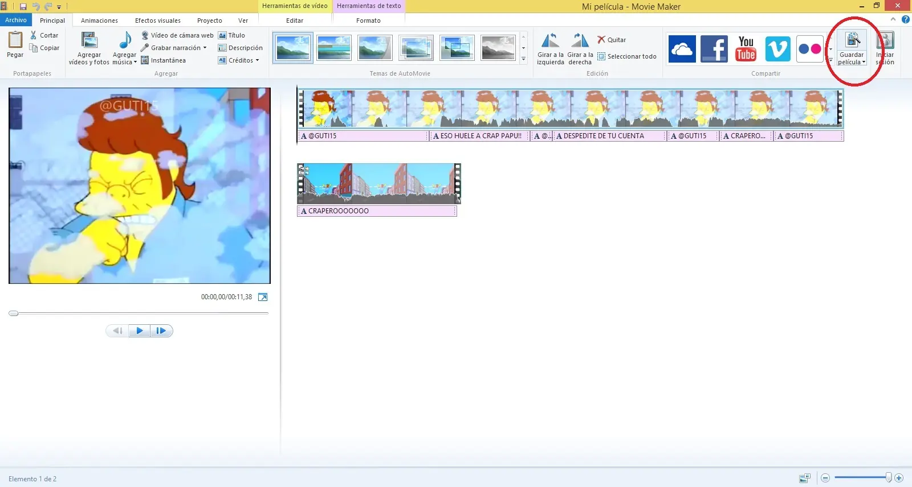Image resolution: width=912 pixels, height=487 pixels.
Task: Expand AutoMovie themes gallery
Action: click(523, 59)
